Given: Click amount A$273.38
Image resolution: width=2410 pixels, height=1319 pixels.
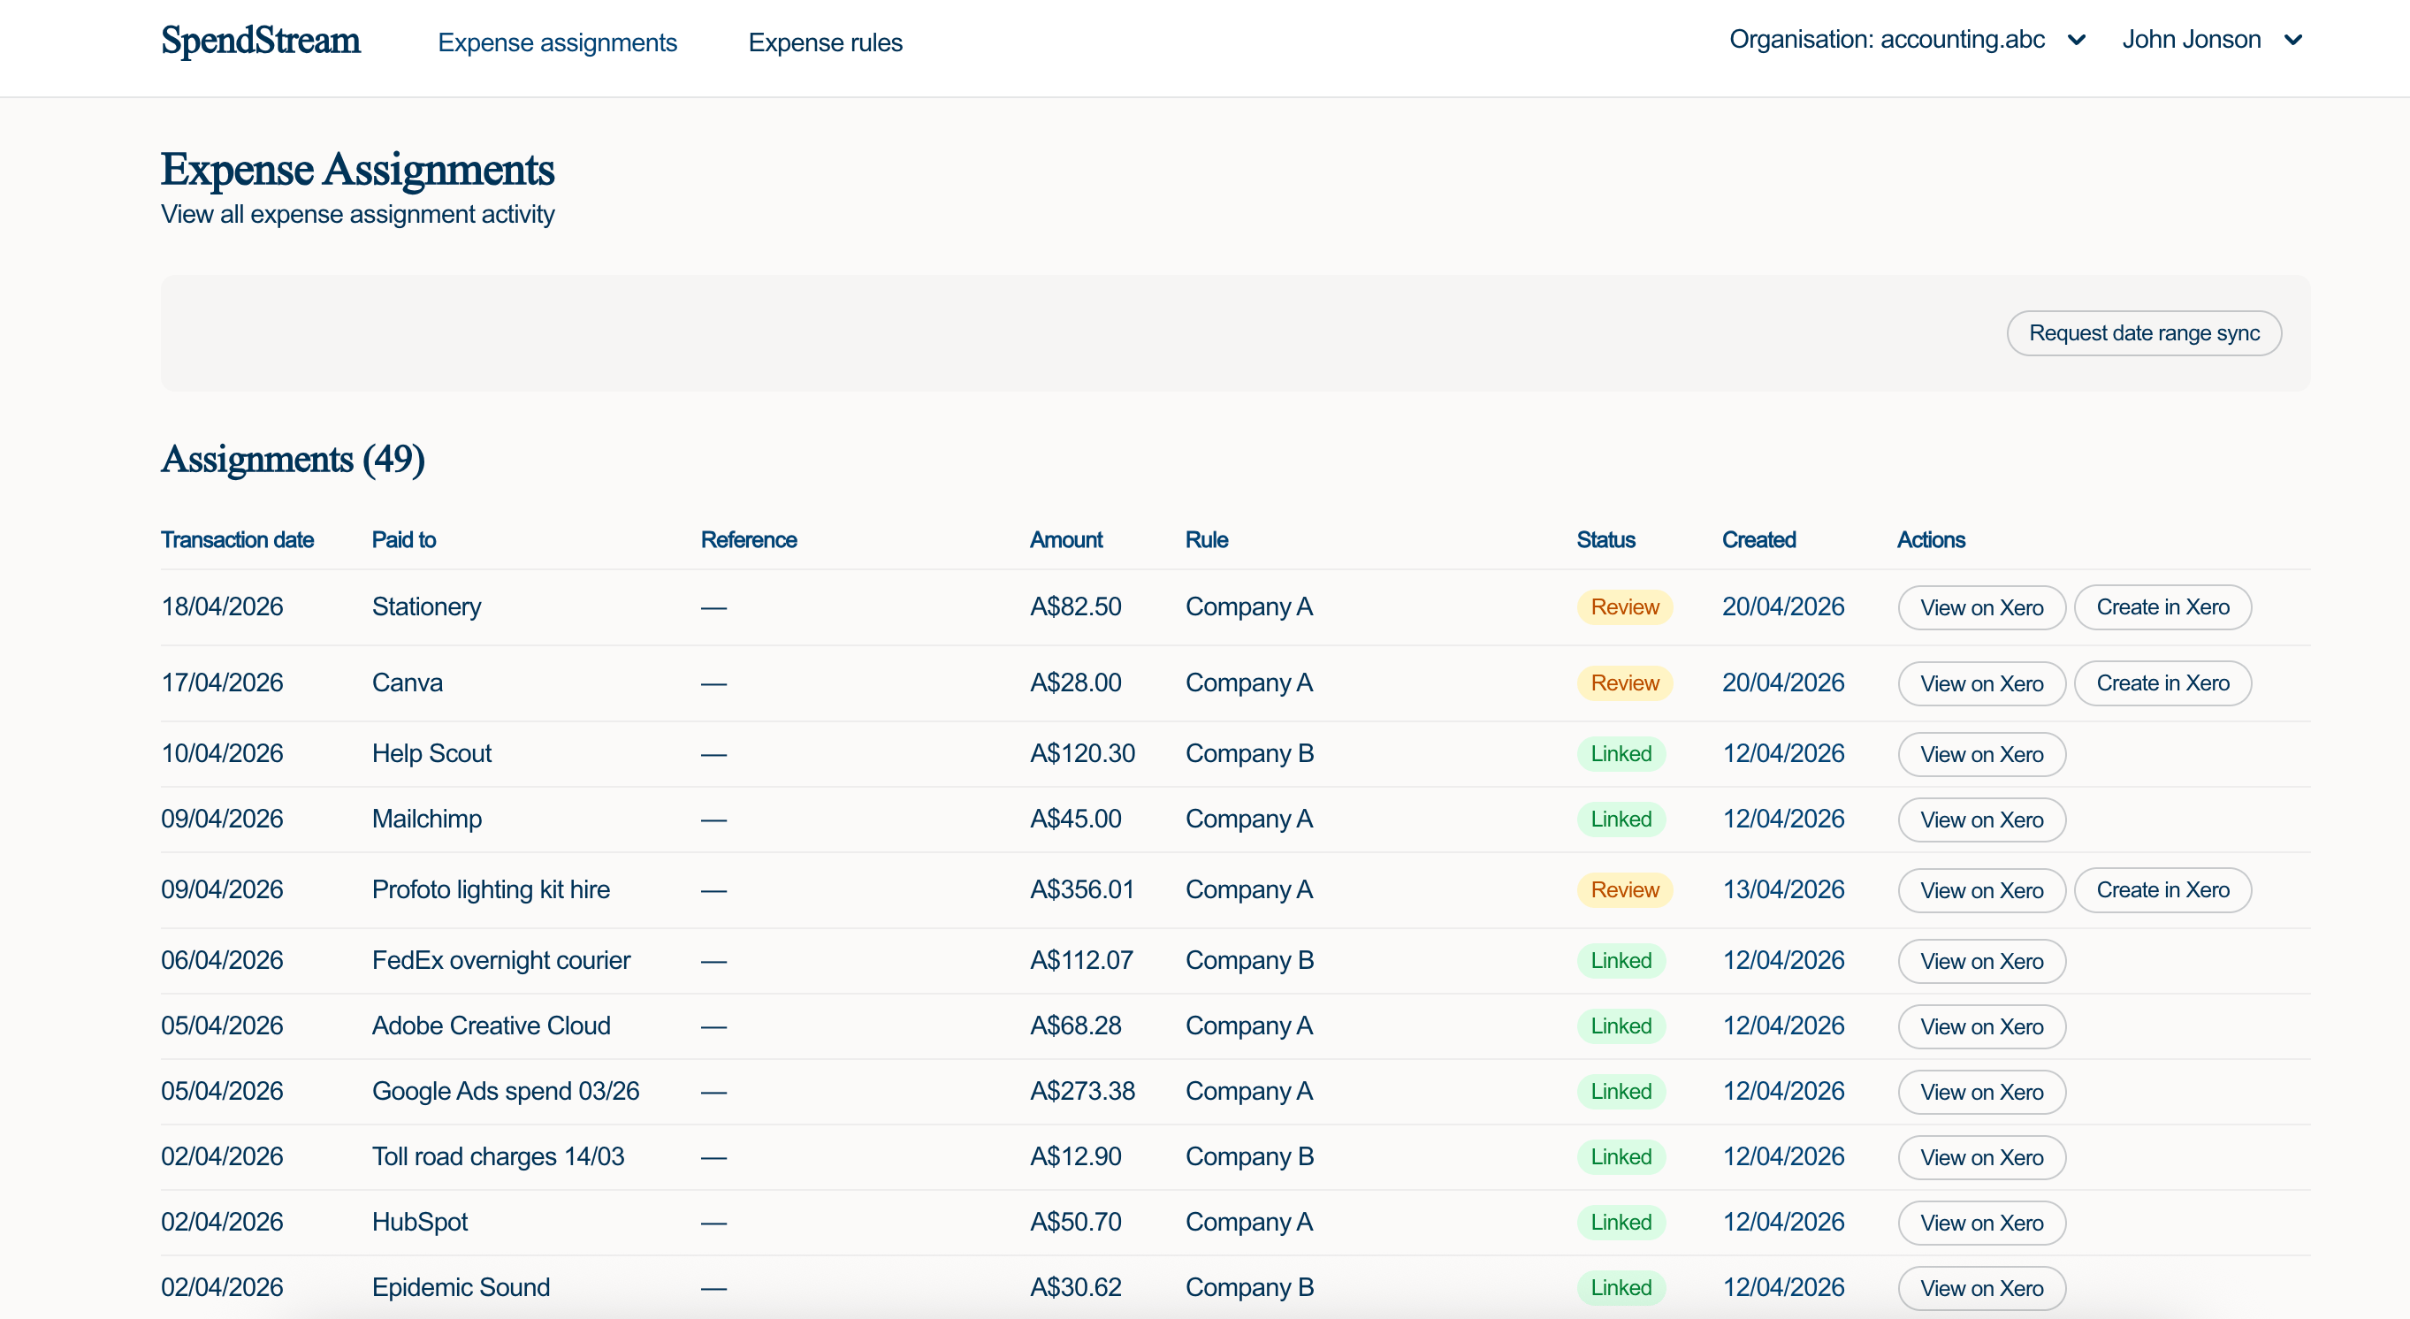Looking at the screenshot, I should (x=1082, y=1092).
